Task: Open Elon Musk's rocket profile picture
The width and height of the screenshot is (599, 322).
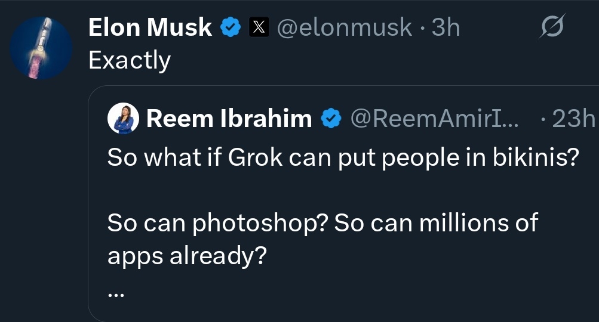Action: (x=41, y=48)
